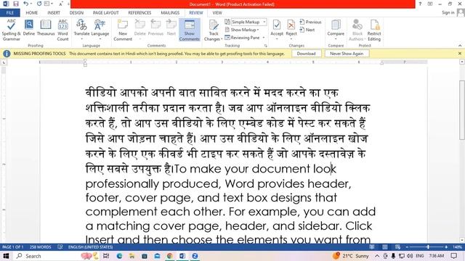Switch to Web Layout view
This screenshot has width=465, height=261.
[x=397, y=246]
